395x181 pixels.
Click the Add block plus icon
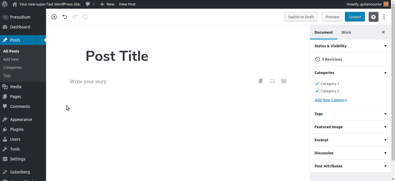(54, 17)
